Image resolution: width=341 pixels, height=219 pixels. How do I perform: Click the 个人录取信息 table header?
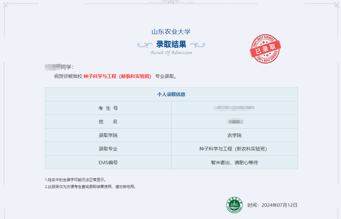pos(171,94)
